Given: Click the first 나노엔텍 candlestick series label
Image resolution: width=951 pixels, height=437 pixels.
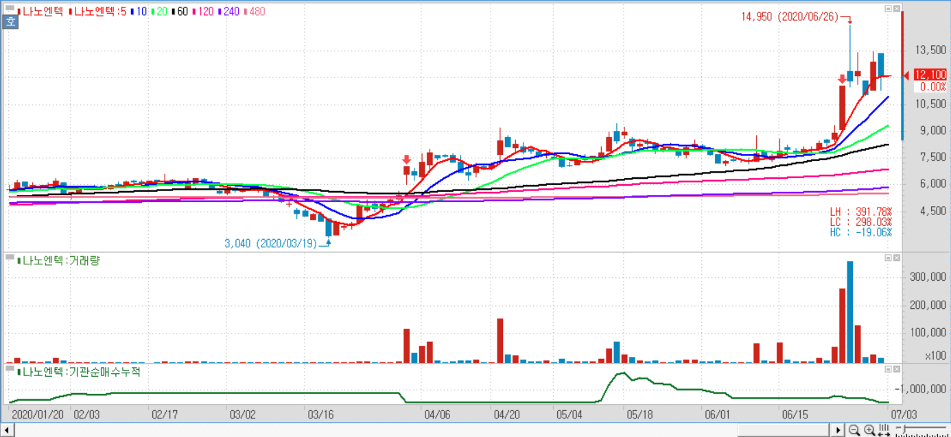Looking at the screenshot, I should tap(42, 12).
